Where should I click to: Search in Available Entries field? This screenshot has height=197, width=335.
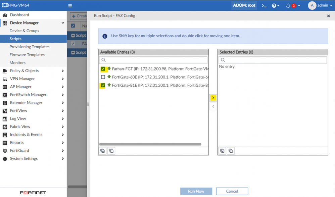[x=153, y=60]
